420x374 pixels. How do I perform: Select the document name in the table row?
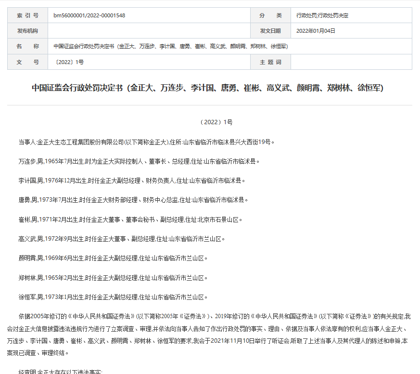tap(171, 46)
